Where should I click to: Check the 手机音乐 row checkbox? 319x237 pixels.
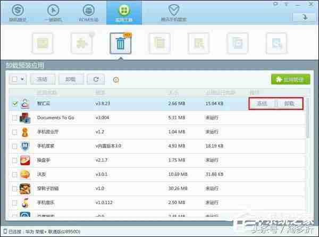click(15, 202)
